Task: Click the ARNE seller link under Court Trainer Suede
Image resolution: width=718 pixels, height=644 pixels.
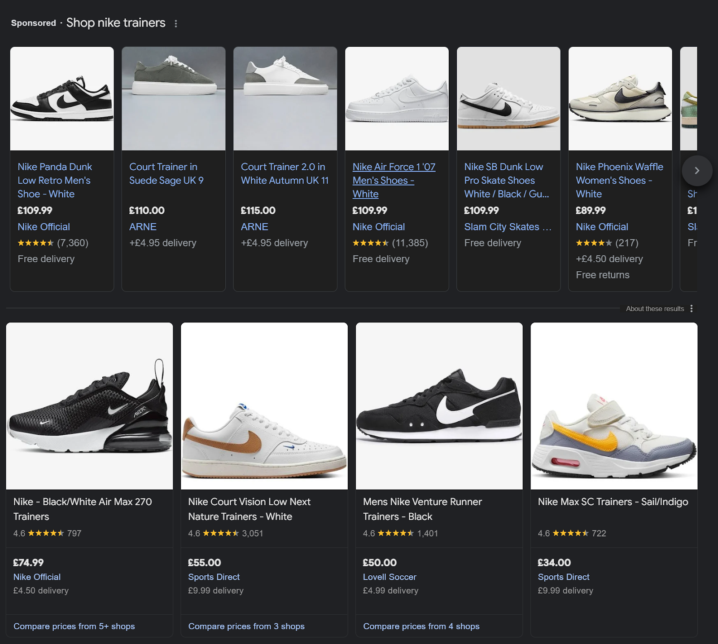Action: coord(143,227)
